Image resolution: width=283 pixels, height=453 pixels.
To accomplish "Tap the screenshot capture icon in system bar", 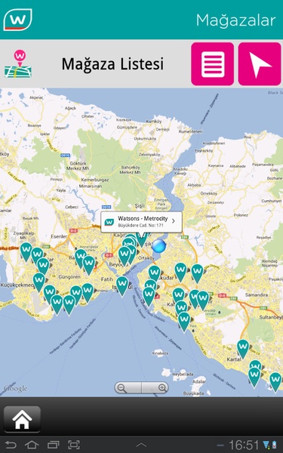I will point(74,445).
